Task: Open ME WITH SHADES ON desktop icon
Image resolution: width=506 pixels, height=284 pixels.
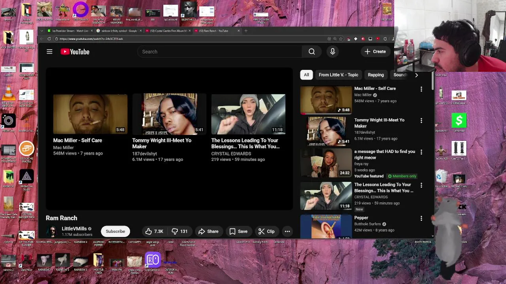Action: pos(98,14)
